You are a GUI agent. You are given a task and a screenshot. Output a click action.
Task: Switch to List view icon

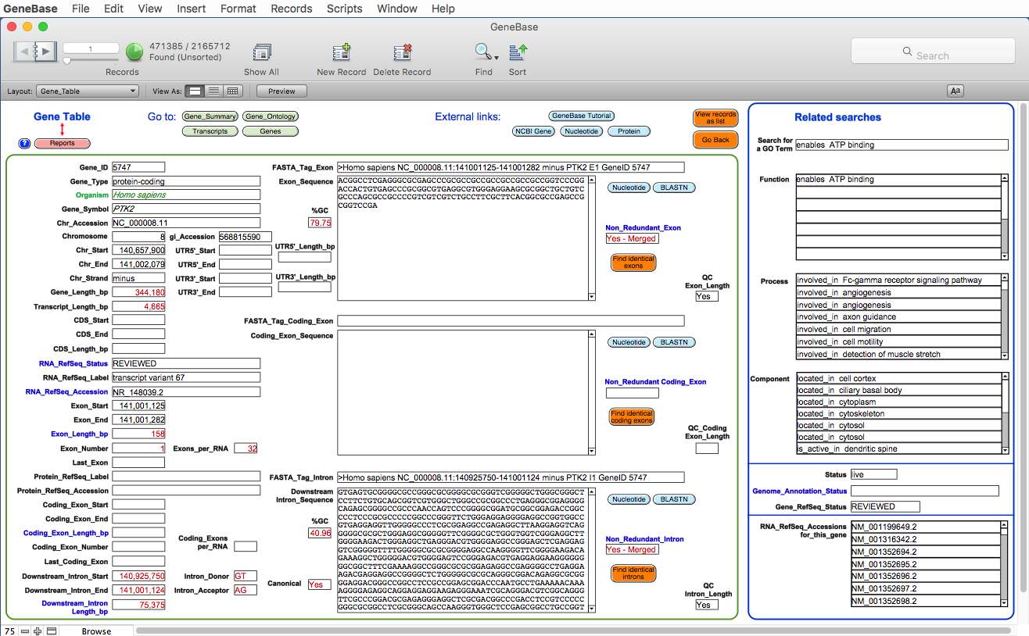[213, 91]
